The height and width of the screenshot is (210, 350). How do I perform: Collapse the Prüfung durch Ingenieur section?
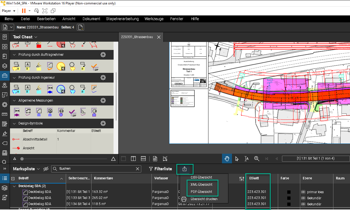(x=14, y=78)
